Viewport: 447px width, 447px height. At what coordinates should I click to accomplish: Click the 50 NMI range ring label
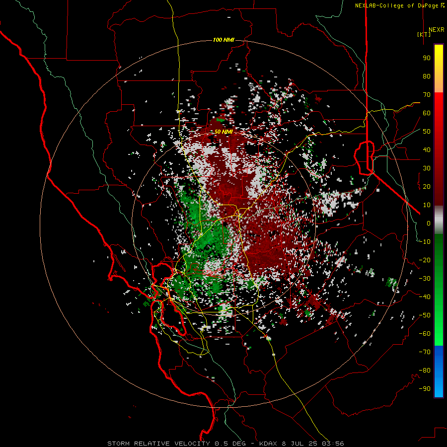pyautogui.click(x=223, y=132)
